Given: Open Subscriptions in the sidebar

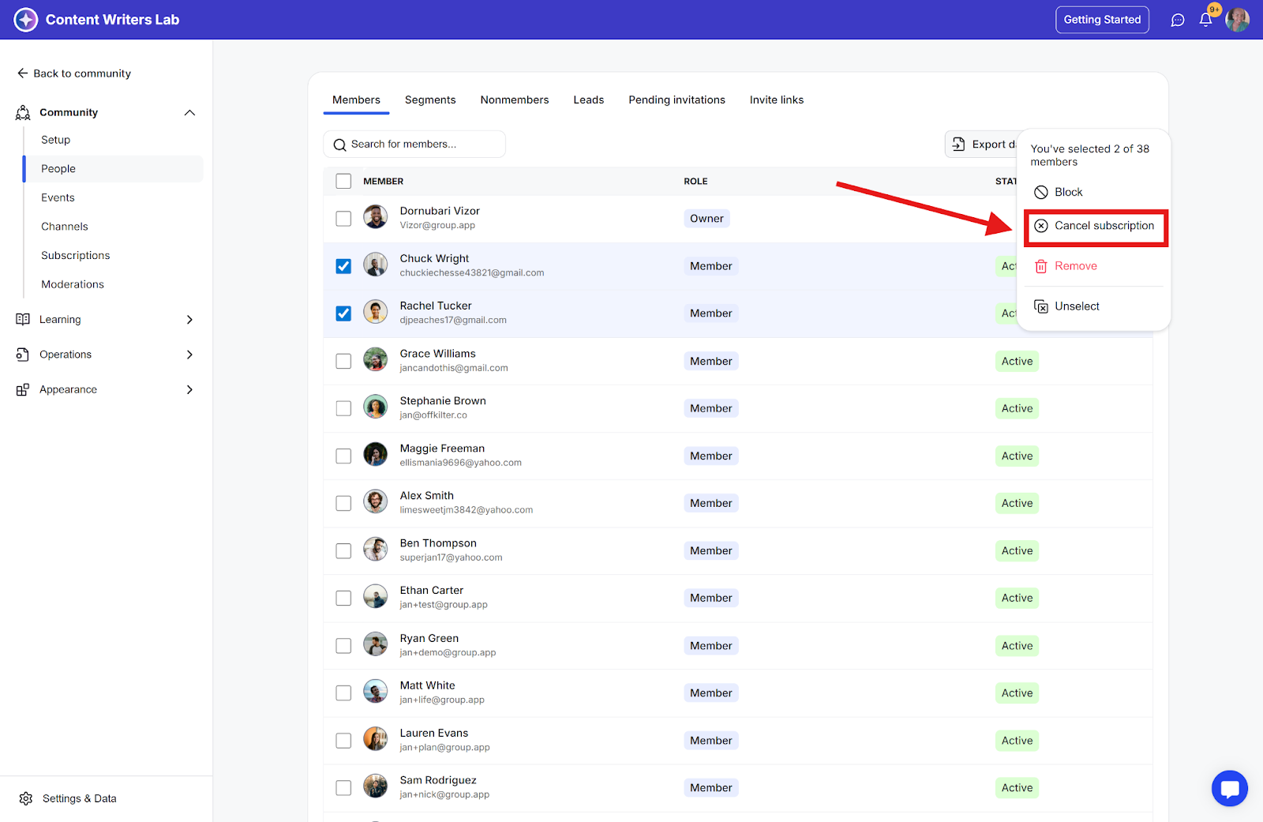Looking at the screenshot, I should [x=76, y=256].
